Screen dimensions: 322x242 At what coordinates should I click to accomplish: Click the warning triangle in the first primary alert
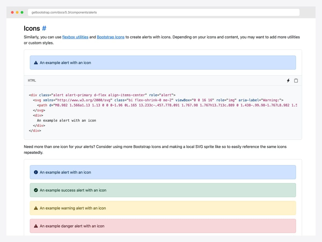[x=36, y=63]
